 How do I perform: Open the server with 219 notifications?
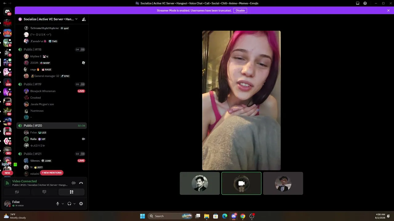pyautogui.click(x=7, y=82)
